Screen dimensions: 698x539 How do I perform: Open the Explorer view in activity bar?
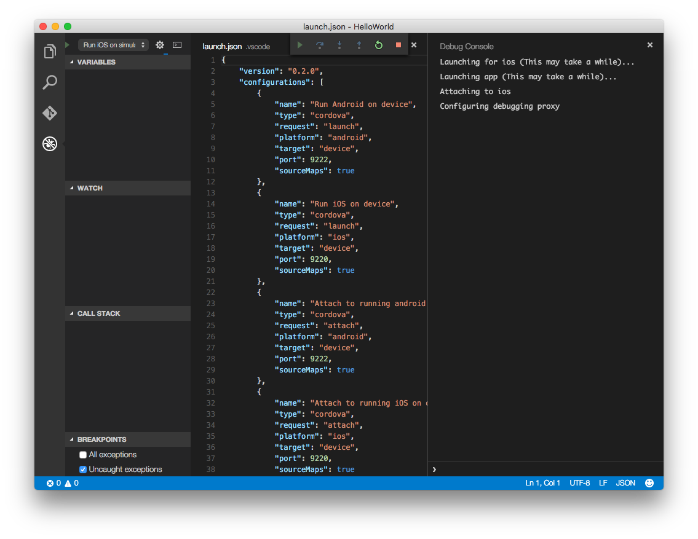50,52
